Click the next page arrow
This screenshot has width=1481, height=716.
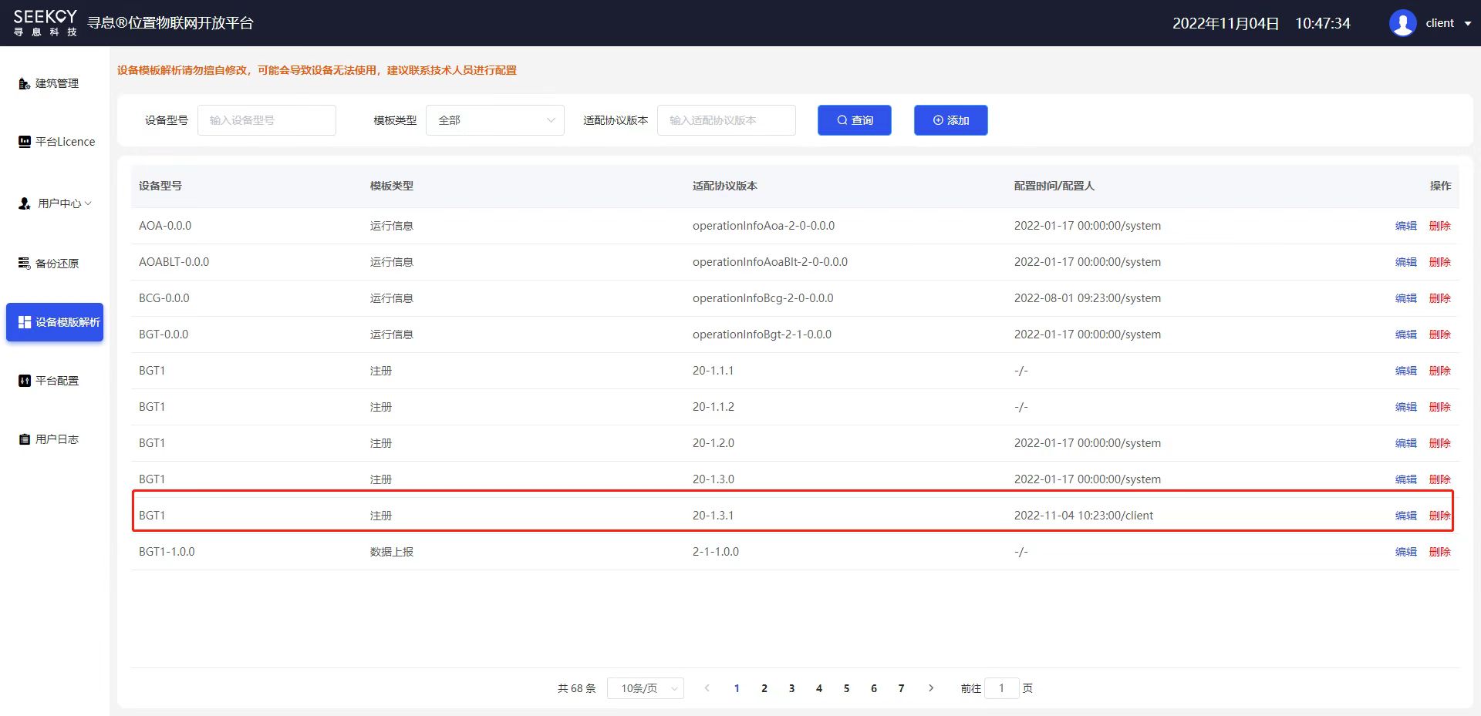(x=931, y=688)
